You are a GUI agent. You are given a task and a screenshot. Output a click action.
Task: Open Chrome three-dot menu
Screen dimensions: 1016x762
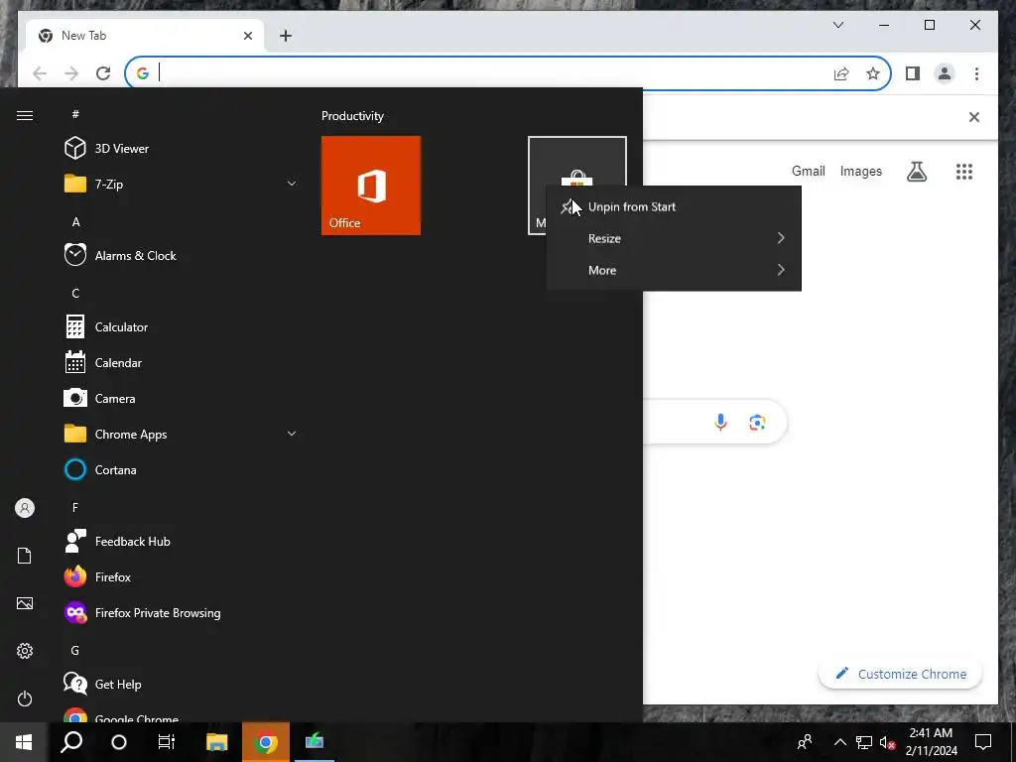click(976, 73)
